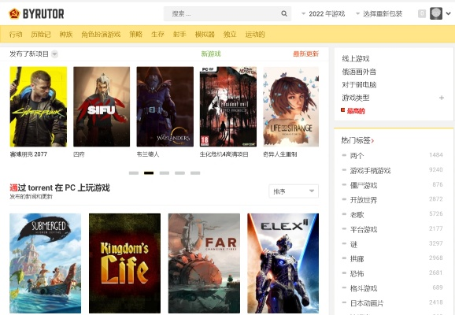Image resolution: width=455 pixels, height=315 pixels.
Task: Open the 运动的 category menu
Action: tap(255, 35)
